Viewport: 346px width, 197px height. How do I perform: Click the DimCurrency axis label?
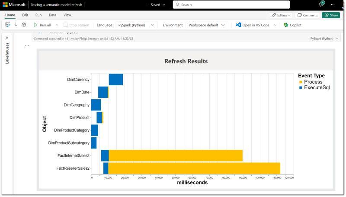[x=79, y=80]
